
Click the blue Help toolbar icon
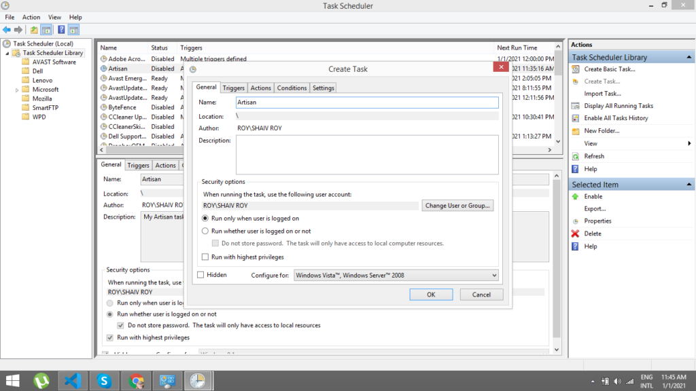pos(61,30)
